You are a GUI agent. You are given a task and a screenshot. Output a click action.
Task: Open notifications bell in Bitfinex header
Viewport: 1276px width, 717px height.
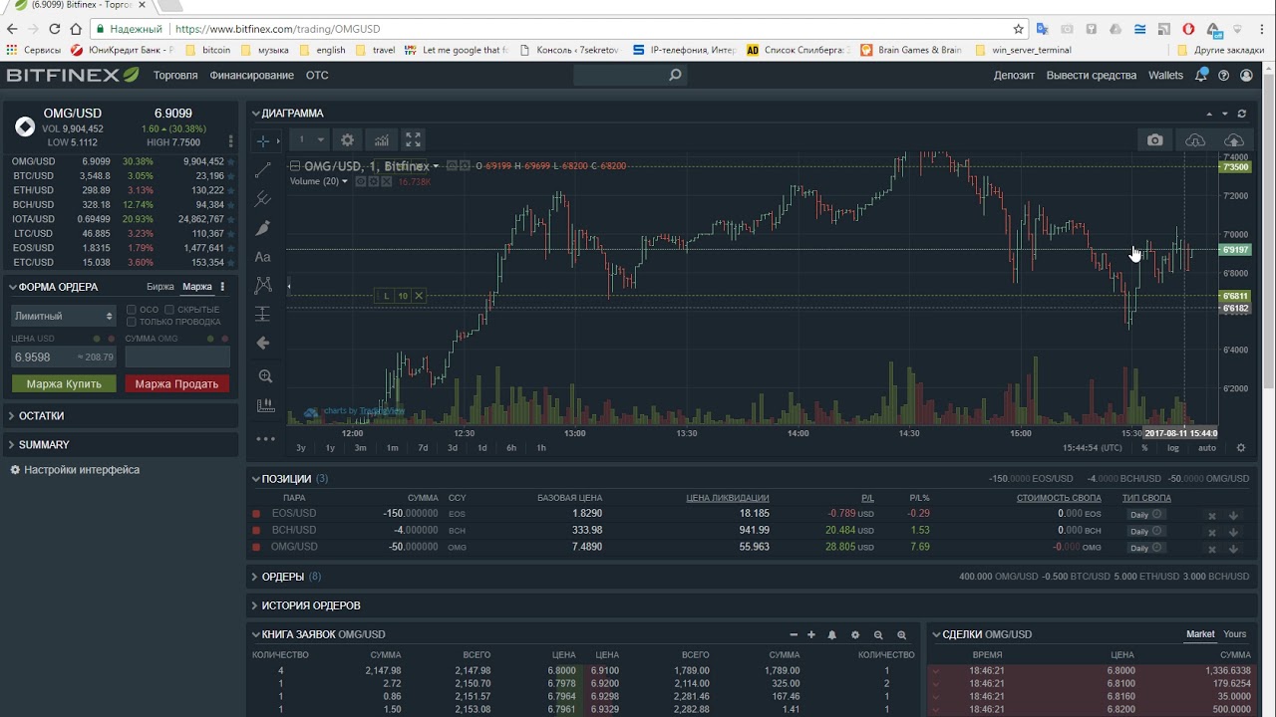pos(1201,75)
